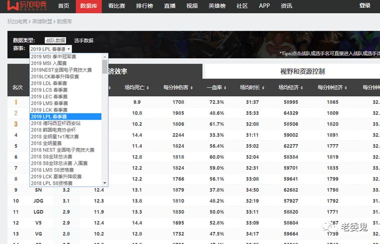Viewport: 380px width, 244px height.
Task: Switch to 视野和资源控制 tab
Action: point(302,71)
